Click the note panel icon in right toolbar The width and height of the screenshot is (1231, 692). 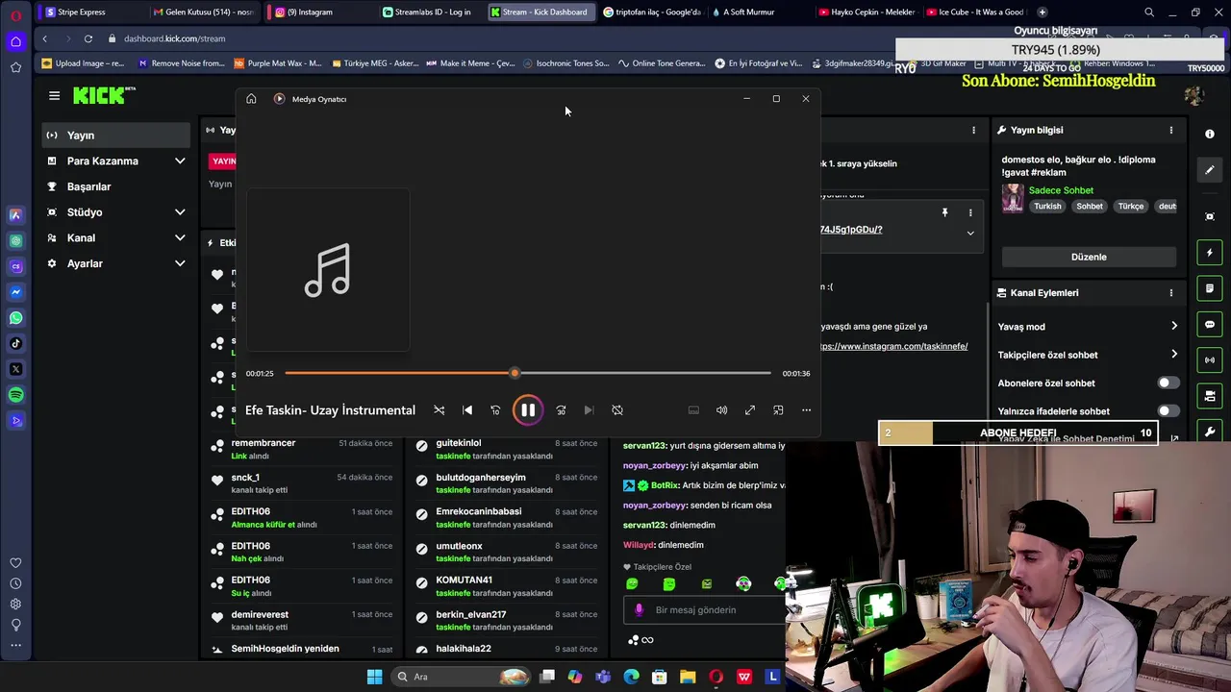[x=1210, y=288]
